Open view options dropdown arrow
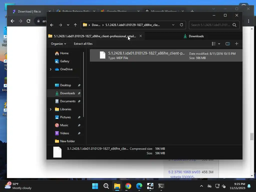The height and width of the screenshot is (192, 256). click(x=219, y=44)
